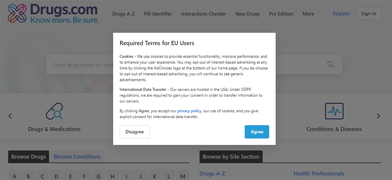
Task: Open the Conditions & Diseases monitor icon
Action: pyautogui.click(x=334, y=111)
